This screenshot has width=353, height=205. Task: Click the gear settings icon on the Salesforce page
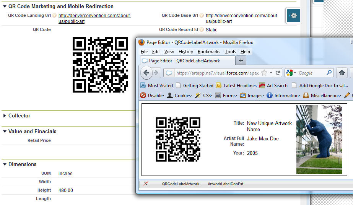tap(293, 16)
